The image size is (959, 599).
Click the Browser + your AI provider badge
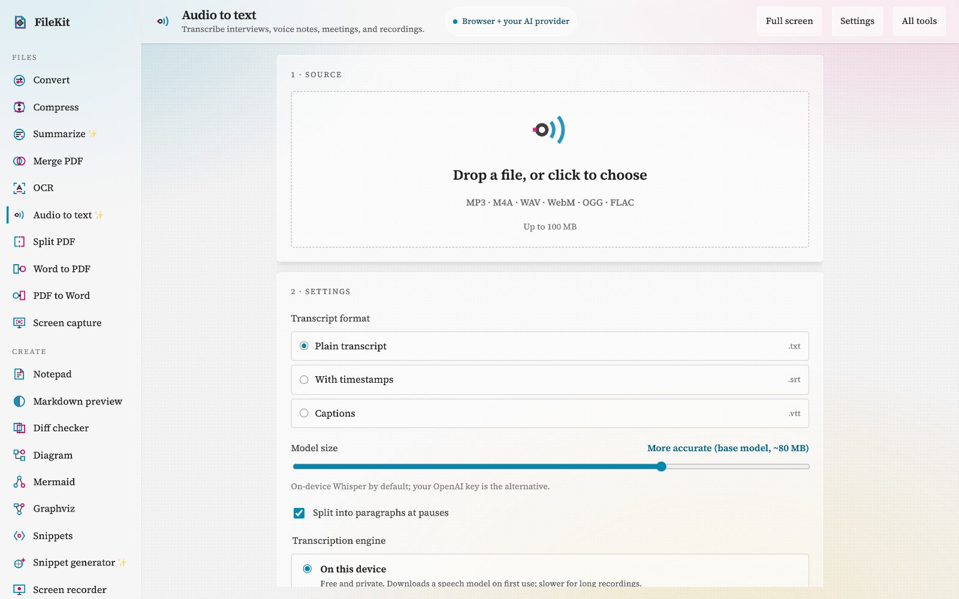click(511, 22)
